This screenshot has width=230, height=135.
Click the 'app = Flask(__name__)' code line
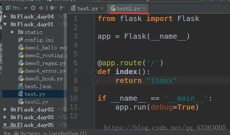(144, 37)
